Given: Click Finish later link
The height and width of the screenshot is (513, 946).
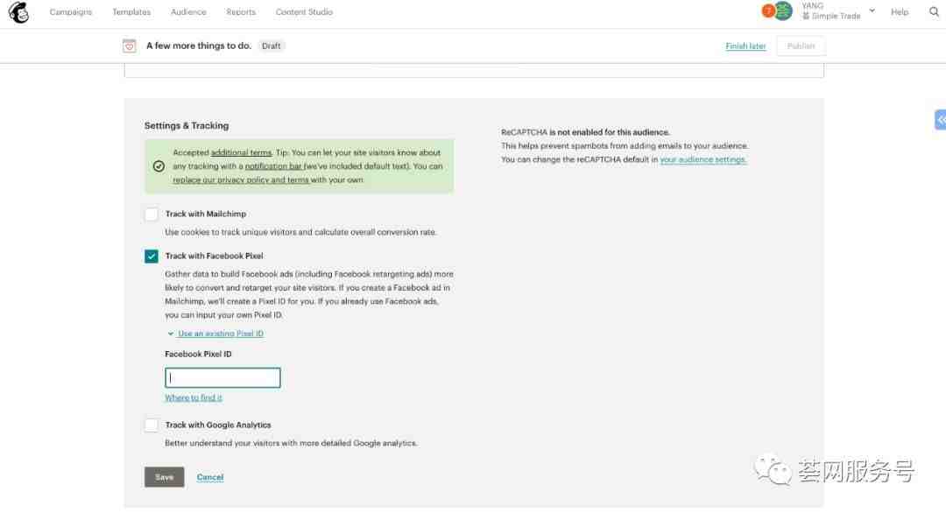Looking at the screenshot, I should [x=745, y=46].
